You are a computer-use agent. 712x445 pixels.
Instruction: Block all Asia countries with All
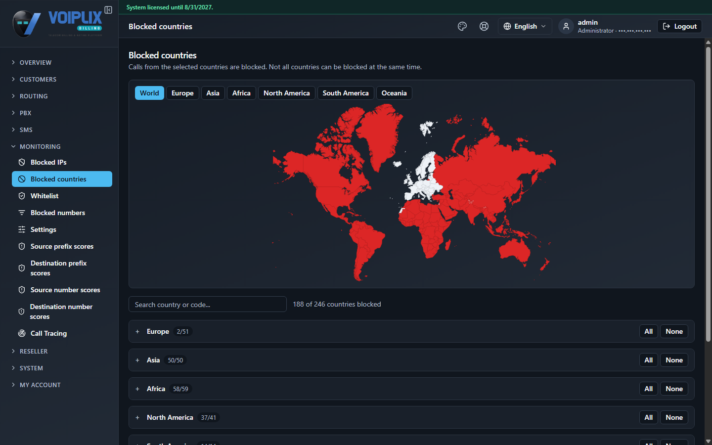tap(648, 360)
